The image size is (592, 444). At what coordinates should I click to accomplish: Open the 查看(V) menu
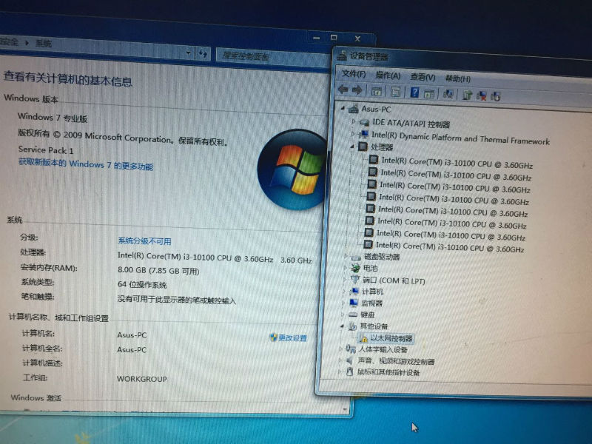click(423, 77)
